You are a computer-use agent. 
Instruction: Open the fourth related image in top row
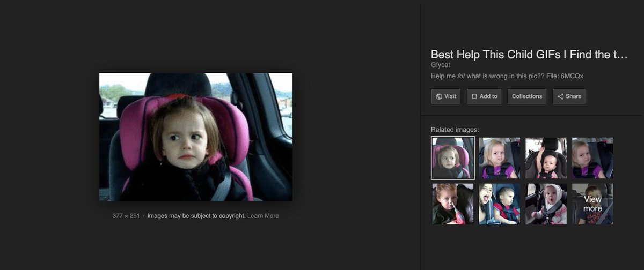pyautogui.click(x=592, y=158)
